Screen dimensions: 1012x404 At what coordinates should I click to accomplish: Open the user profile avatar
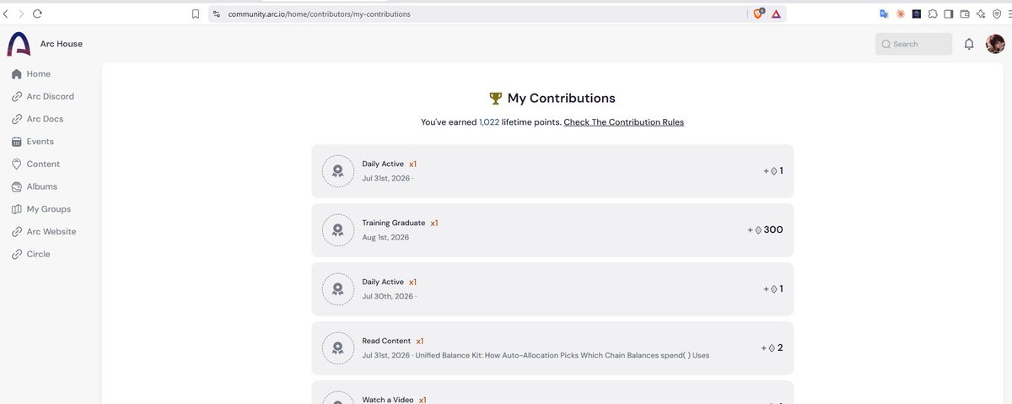coord(995,44)
